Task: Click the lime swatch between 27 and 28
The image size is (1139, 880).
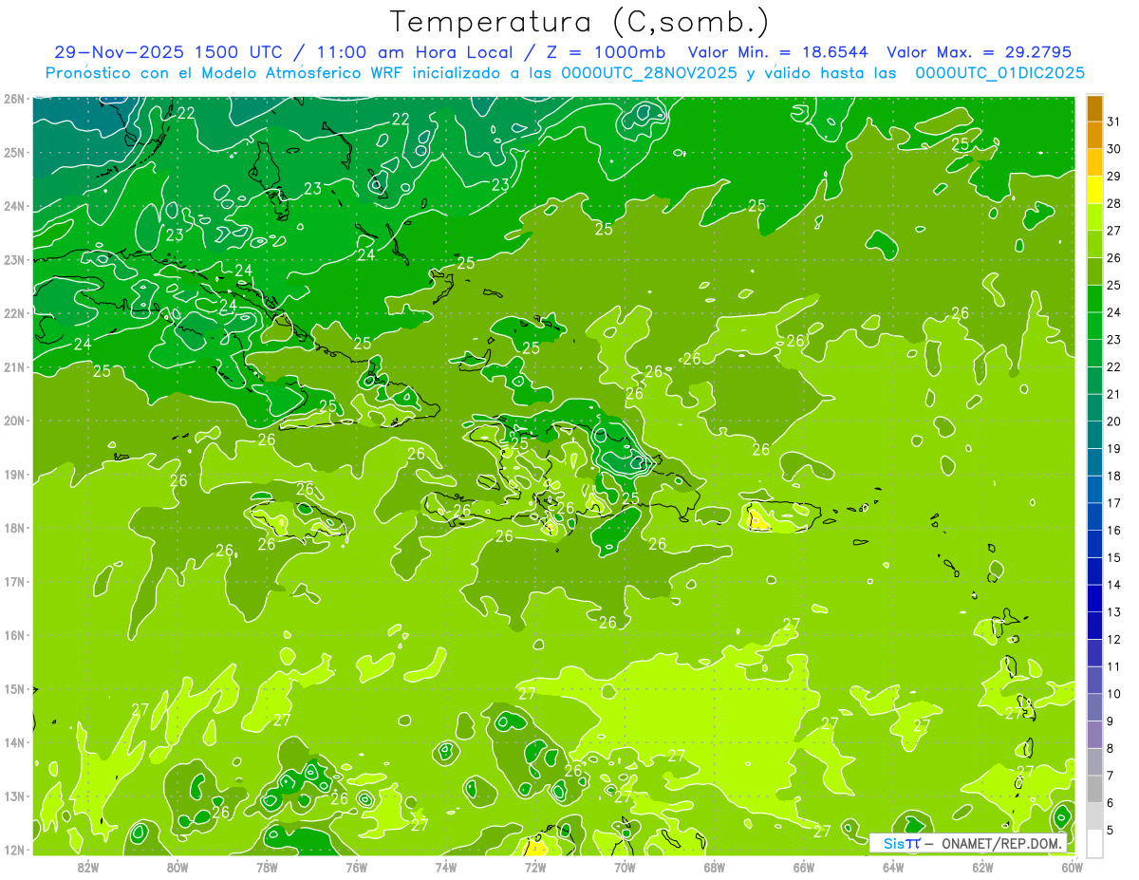Action: click(1094, 216)
